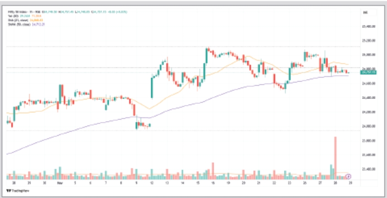Viewport: 387px width, 198px height.
Task: Click the tallest red volume bar
Action: 335,156
